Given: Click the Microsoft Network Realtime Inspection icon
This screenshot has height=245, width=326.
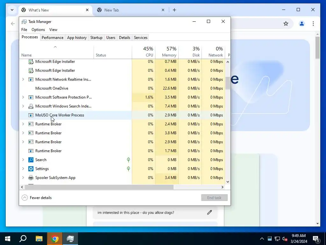Looking at the screenshot, I should tap(31, 79).
